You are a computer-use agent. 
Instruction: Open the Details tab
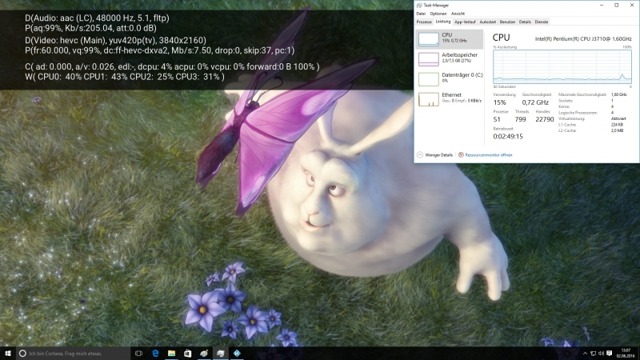pyautogui.click(x=525, y=22)
